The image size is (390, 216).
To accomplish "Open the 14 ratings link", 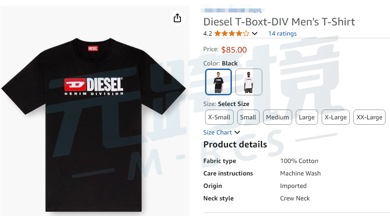I will click(x=282, y=33).
